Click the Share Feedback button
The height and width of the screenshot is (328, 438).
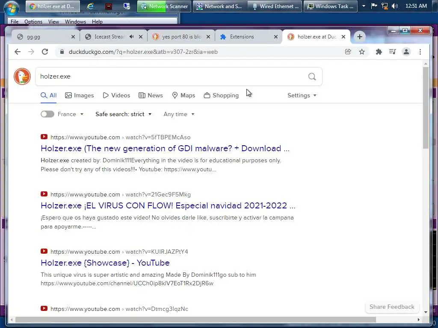(392, 307)
